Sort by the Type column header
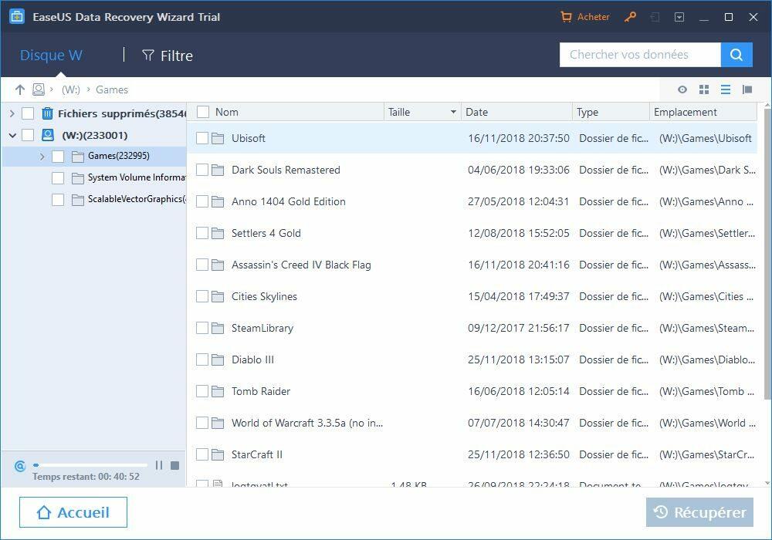Image resolution: width=772 pixels, height=540 pixels. (611, 112)
